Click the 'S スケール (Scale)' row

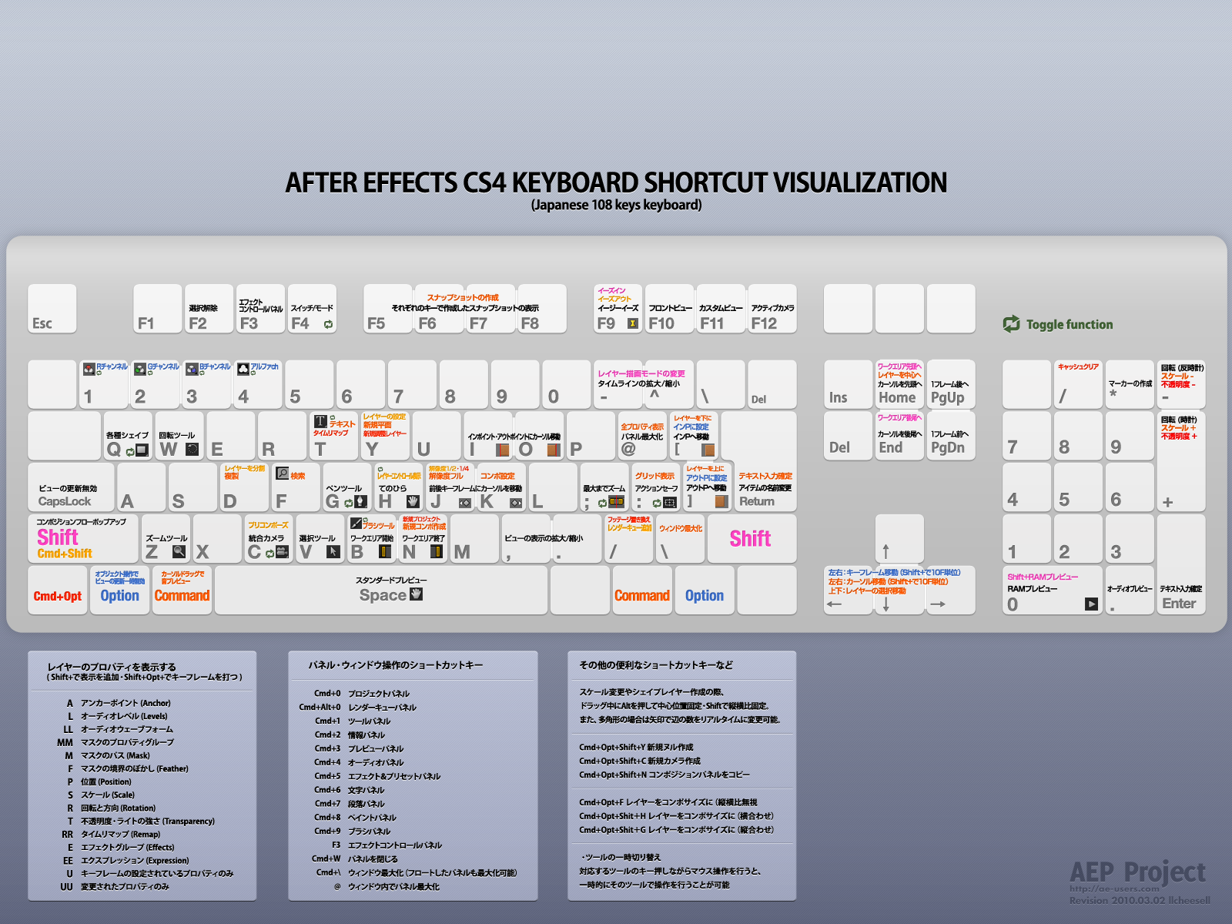pos(101,795)
